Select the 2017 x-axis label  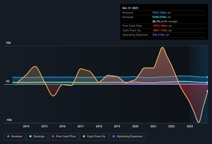tap(81, 126)
